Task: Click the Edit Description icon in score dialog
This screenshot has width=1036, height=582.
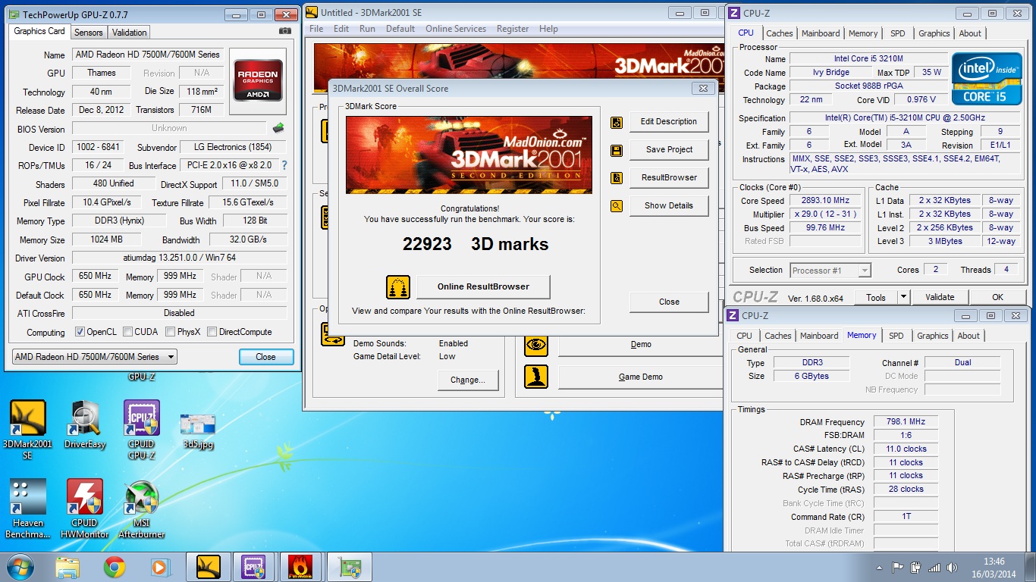Action: (617, 122)
